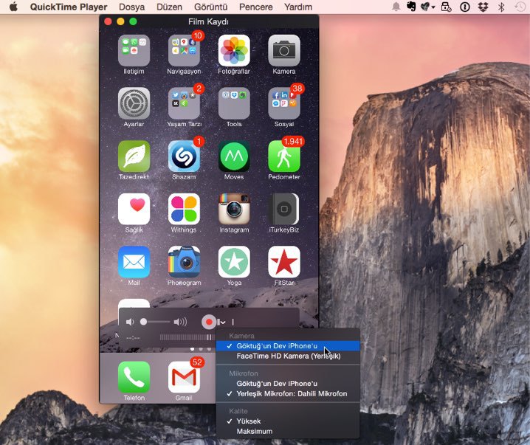Open the Sosyal folder icon
Image resolution: width=530 pixels, height=445 pixels.
[284, 103]
